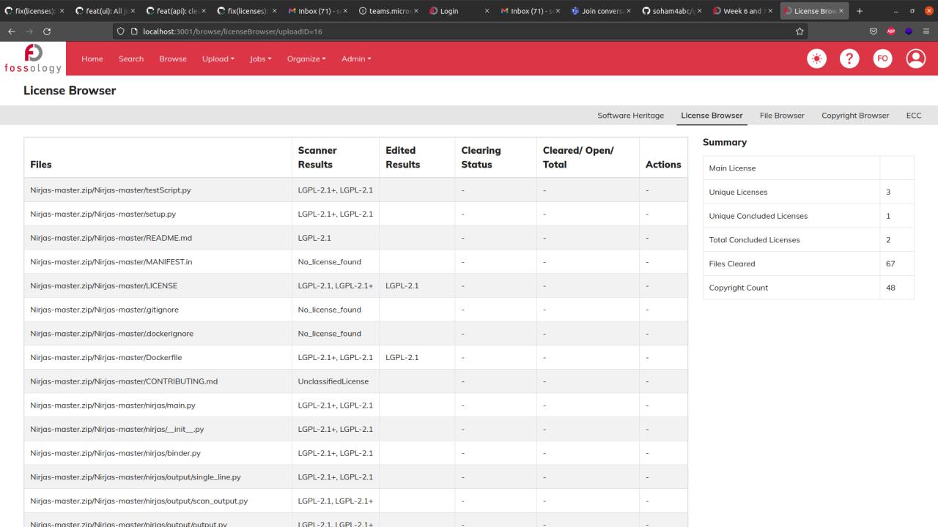Expand the Jobs dropdown menu

(261, 59)
